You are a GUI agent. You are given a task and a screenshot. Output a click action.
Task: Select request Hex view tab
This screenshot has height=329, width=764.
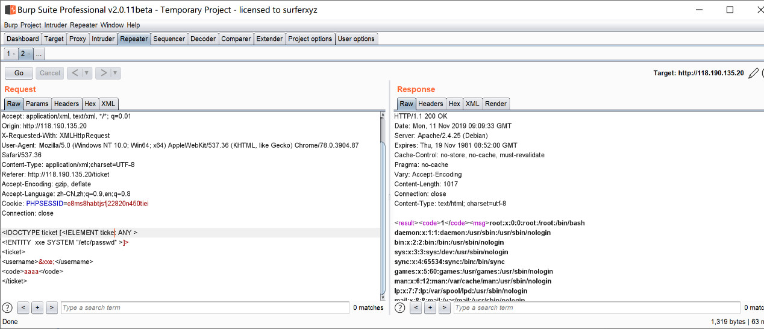pos(90,104)
